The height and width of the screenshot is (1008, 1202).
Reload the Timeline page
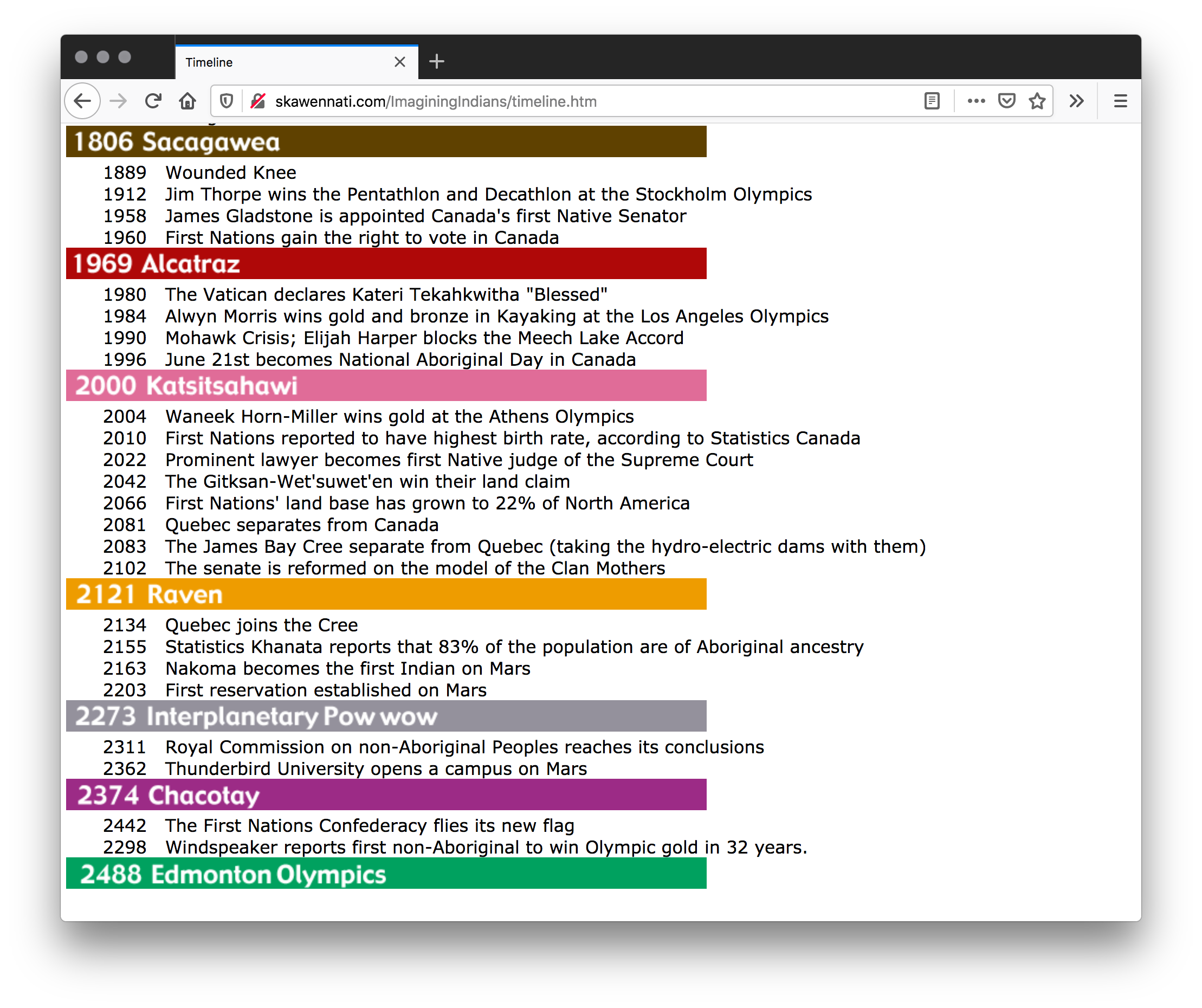[x=153, y=101]
